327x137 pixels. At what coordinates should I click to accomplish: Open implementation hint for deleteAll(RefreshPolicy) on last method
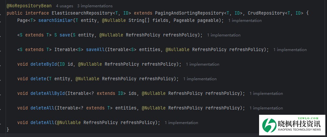[x=181, y=123]
